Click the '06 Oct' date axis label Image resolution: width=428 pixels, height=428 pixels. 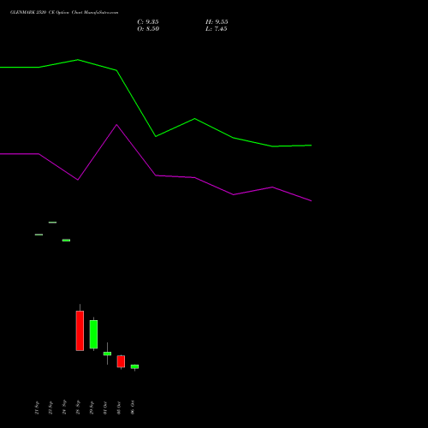[x=133, y=407]
